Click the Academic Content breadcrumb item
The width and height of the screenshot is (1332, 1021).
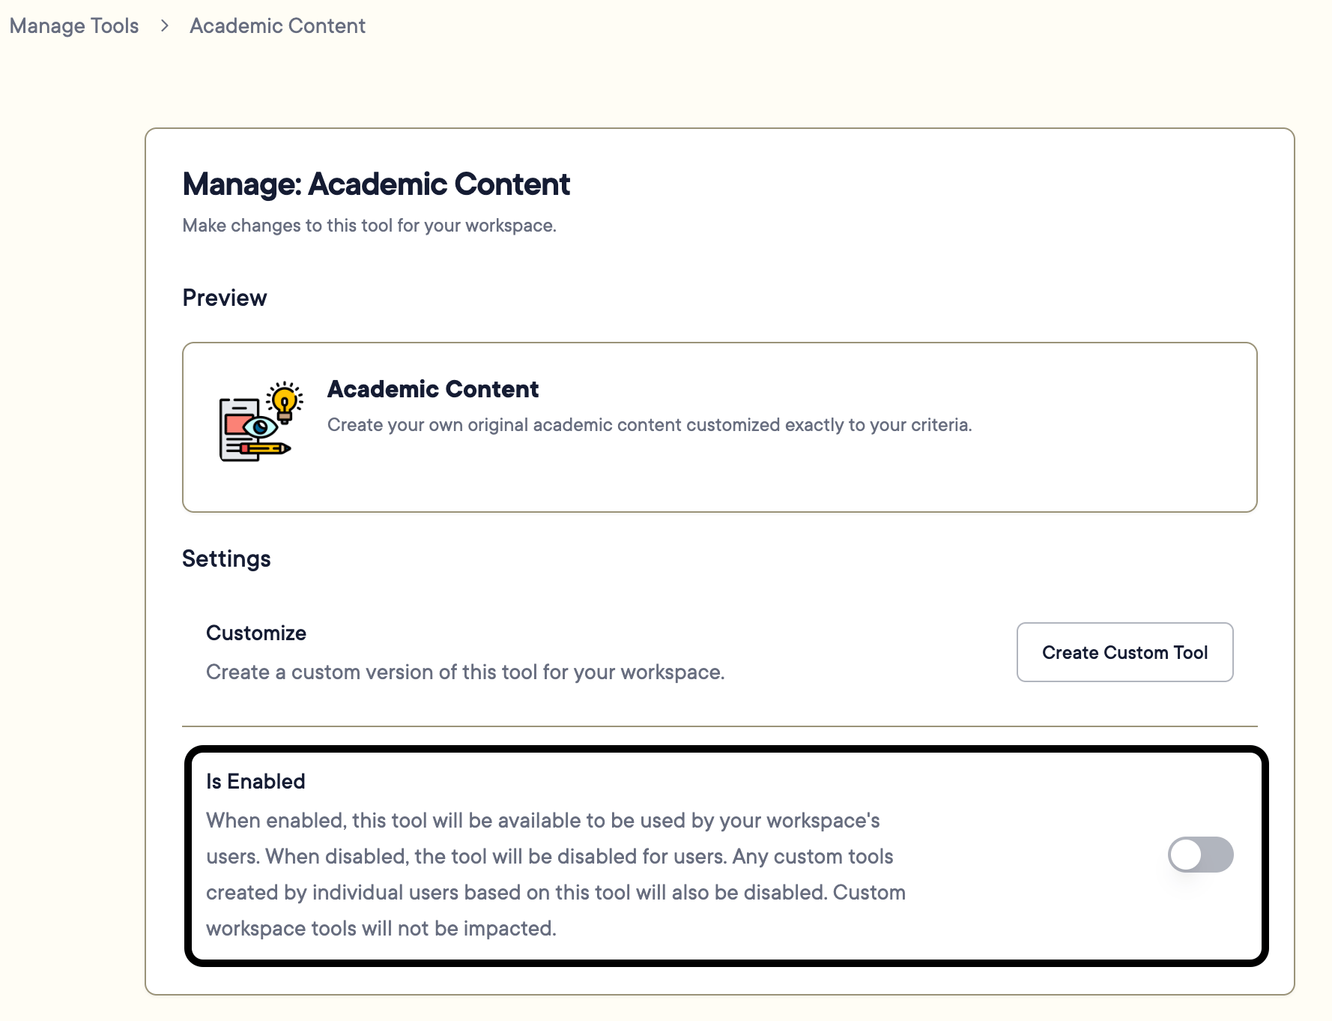(x=277, y=25)
